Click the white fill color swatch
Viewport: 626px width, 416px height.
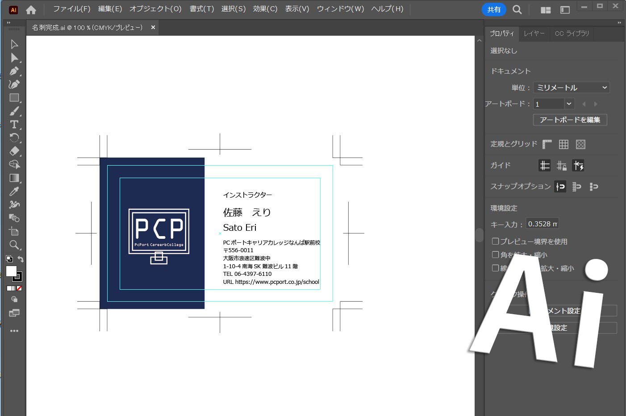coord(11,271)
